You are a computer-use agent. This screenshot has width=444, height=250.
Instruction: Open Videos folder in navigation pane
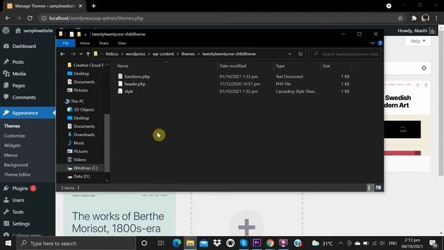pos(77,160)
